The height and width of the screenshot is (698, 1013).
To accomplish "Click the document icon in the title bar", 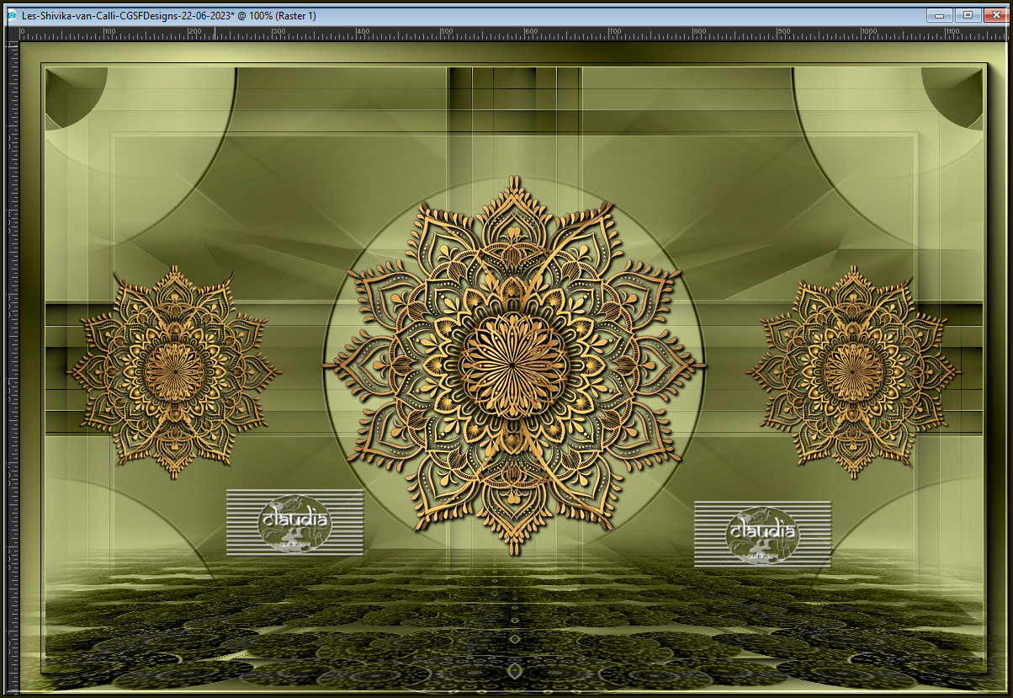I will click(12, 15).
